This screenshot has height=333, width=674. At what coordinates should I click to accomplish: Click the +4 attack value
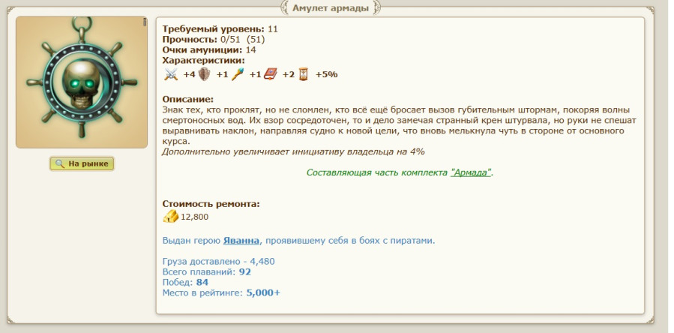tap(189, 74)
